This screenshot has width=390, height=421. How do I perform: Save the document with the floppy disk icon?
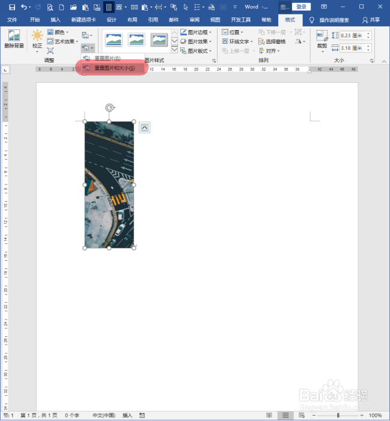coord(12,7)
